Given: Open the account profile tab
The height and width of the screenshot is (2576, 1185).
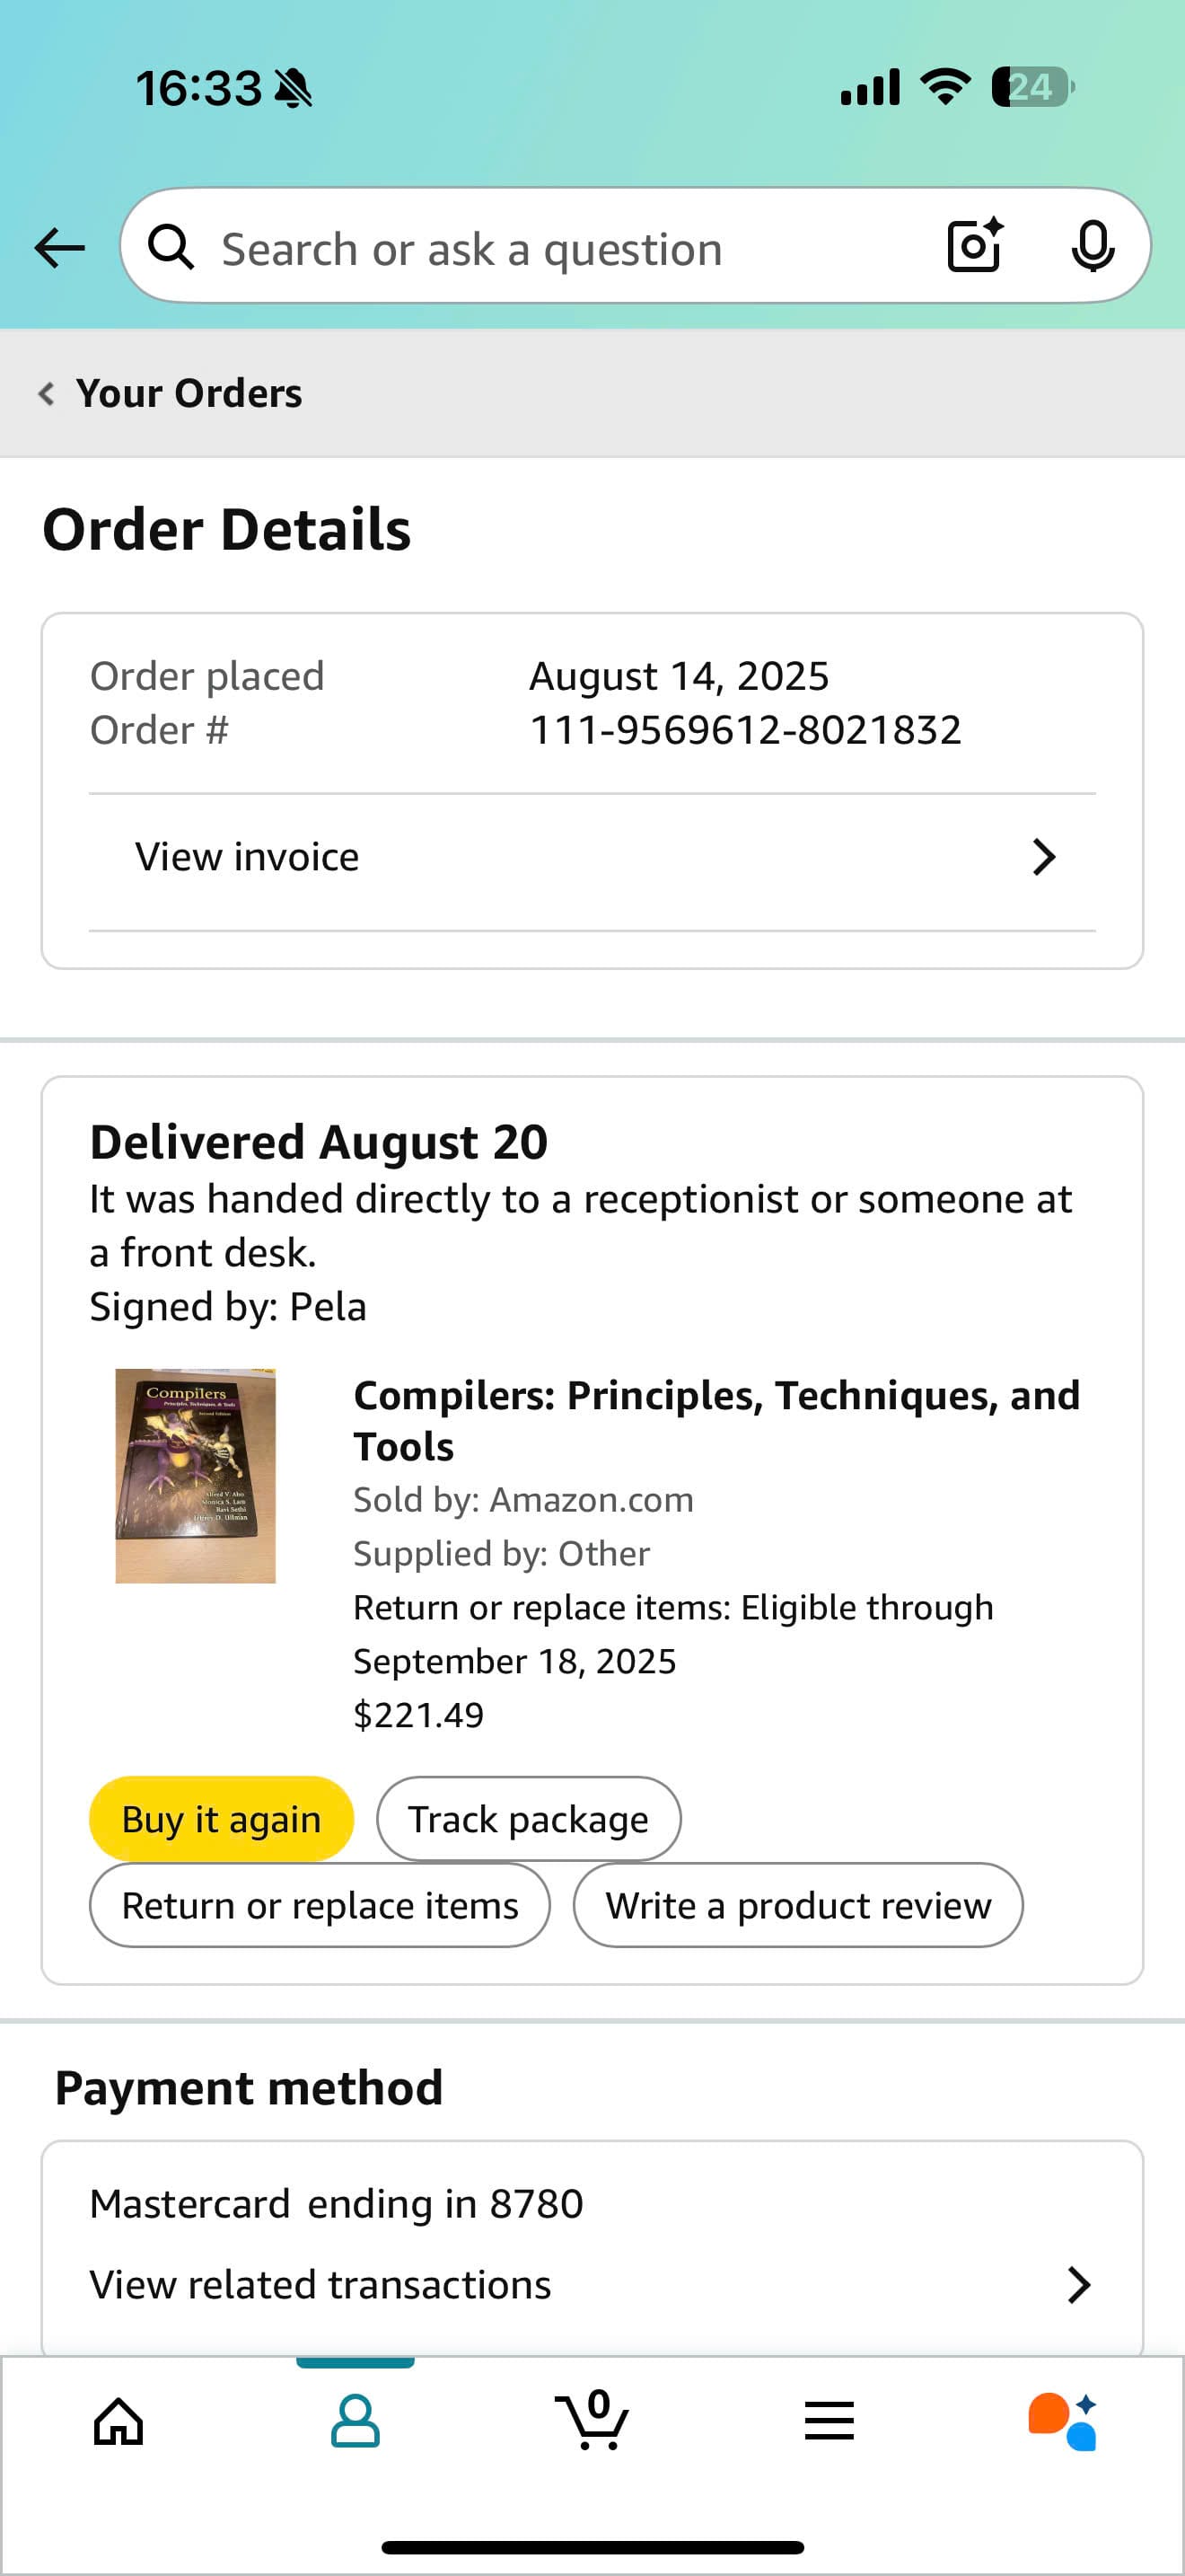Looking at the screenshot, I should (355, 2421).
